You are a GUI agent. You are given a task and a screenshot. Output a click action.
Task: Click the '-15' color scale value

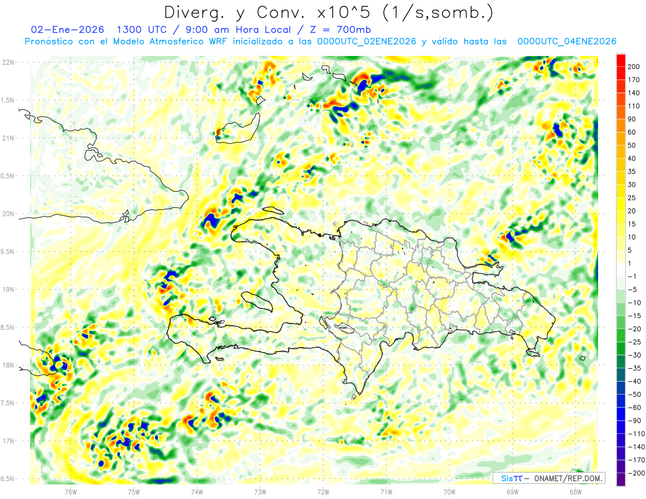pos(634,316)
